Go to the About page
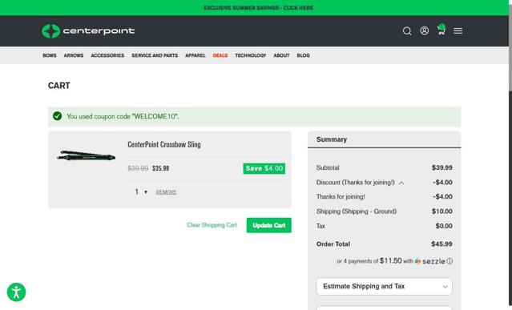Screen dimensions: 512x310 pos(281,55)
